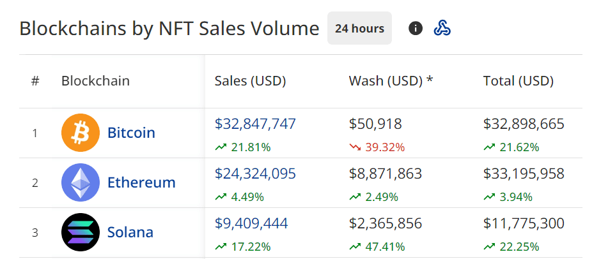Click Ethereum total value $33,195,958

(524, 173)
